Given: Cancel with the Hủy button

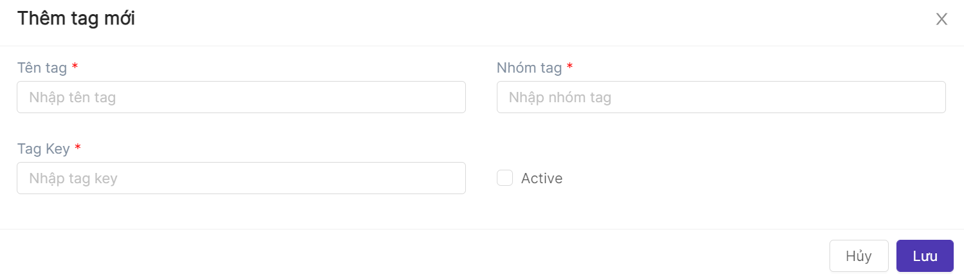Looking at the screenshot, I should click(x=858, y=256).
